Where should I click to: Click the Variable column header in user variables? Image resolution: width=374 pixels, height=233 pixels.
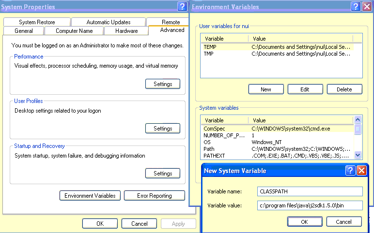225,39
